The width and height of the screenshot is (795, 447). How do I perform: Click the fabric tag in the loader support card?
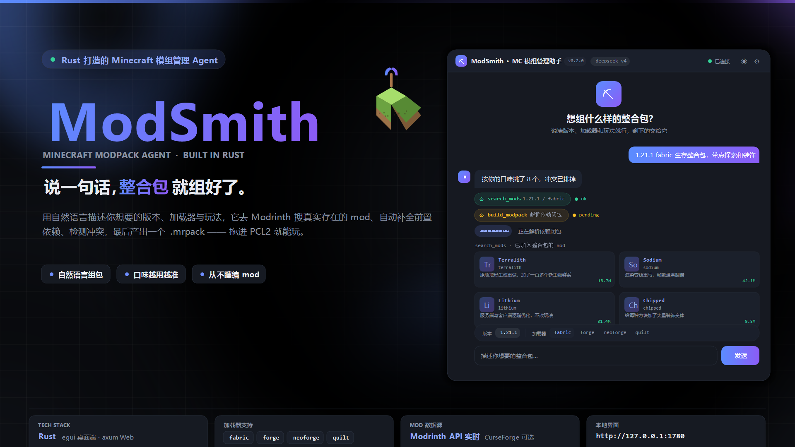tap(239, 437)
